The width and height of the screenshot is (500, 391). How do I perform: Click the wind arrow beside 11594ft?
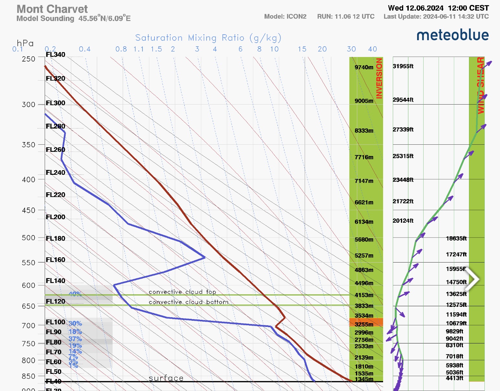[400, 313]
